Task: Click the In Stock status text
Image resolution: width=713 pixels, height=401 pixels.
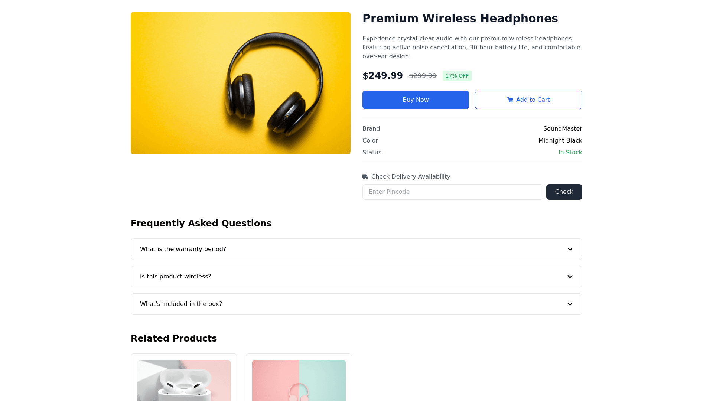Action: [x=570, y=153]
